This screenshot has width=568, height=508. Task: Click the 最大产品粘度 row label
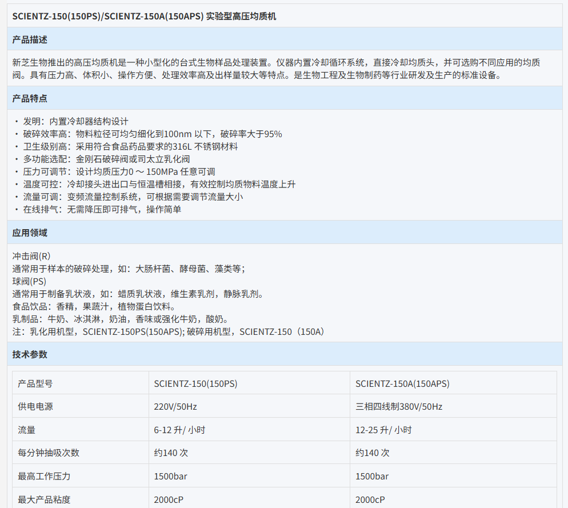click(45, 499)
